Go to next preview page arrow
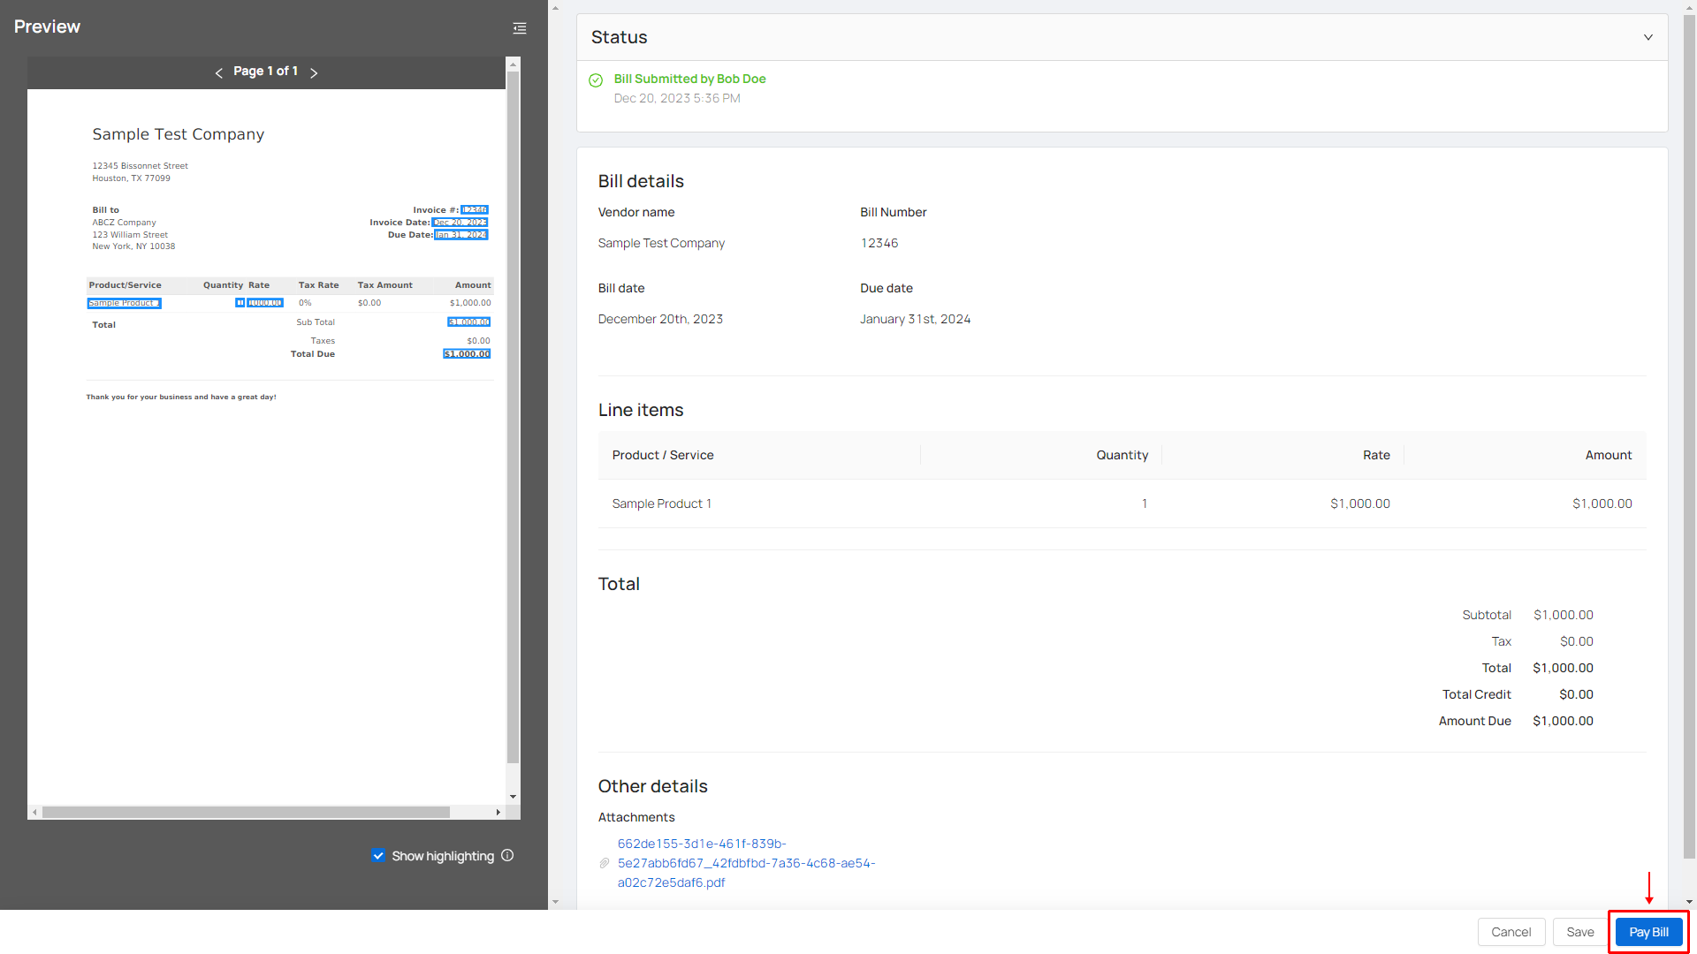The height and width of the screenshot is (954, 1697). click(x=314, y=72)
